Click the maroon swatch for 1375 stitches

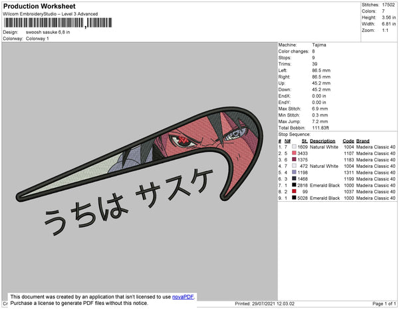pyautogui.click(x=294, y=159)
